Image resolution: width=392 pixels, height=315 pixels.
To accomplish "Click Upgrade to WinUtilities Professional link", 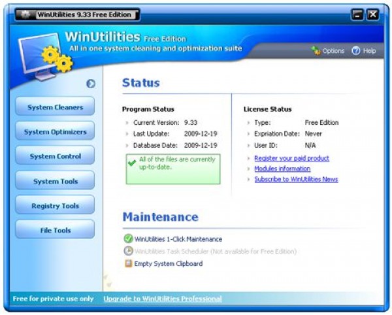I will pos(163,299).
